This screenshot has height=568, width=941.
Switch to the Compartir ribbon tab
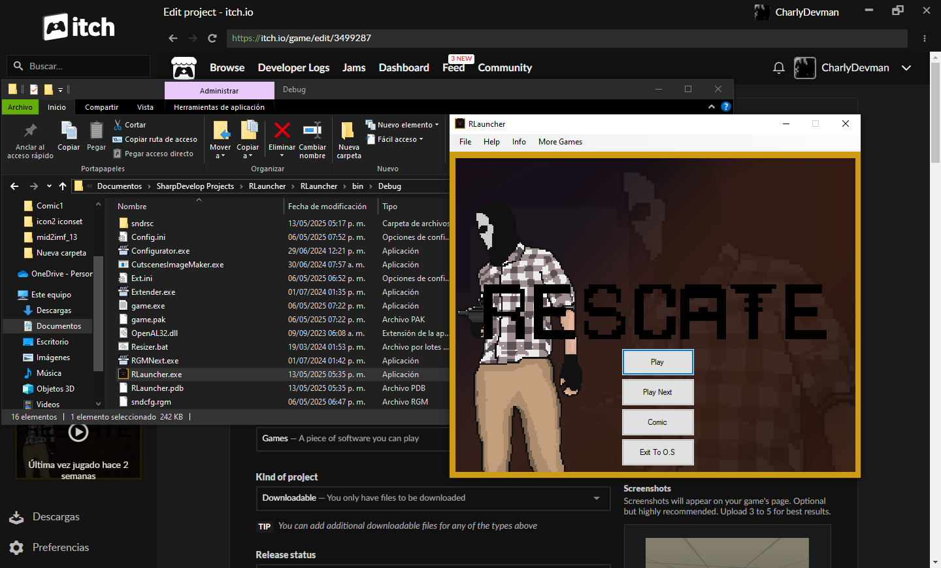tap(101, 107)
